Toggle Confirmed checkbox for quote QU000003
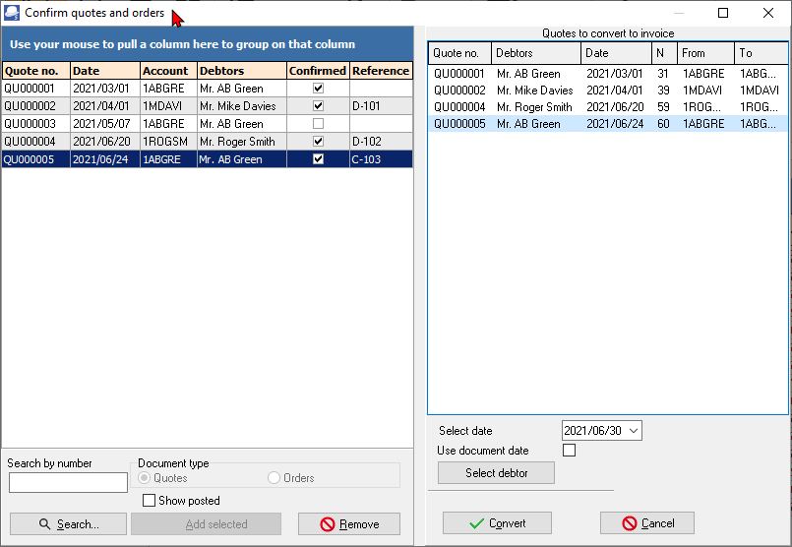792x547 pixels. click(x=318, y=124)
